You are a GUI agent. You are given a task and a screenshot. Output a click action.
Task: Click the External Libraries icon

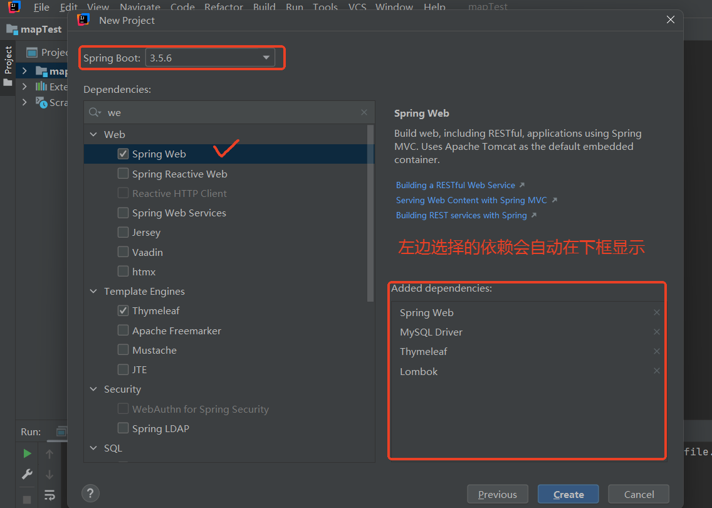pyautogui.click(x=41, y=87)
